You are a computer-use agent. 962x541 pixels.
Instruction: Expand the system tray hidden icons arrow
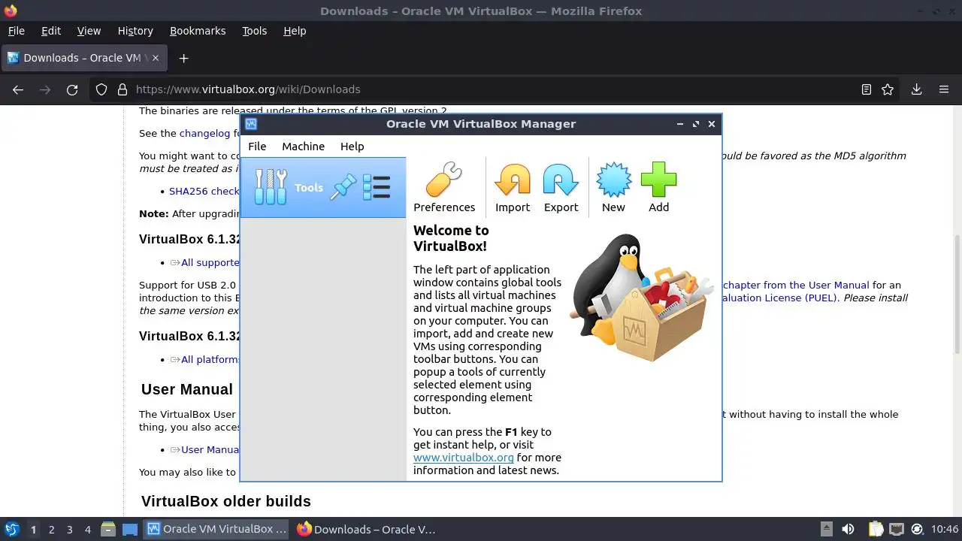(x=826, y=529)
